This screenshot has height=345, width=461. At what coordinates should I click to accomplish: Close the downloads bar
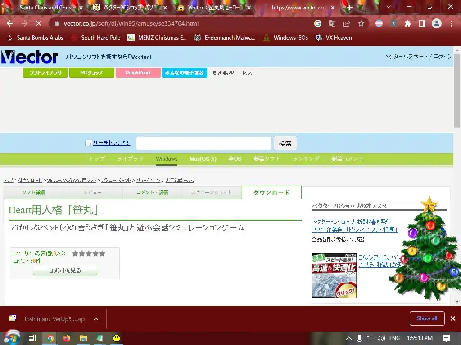click(x=453, y=318)
